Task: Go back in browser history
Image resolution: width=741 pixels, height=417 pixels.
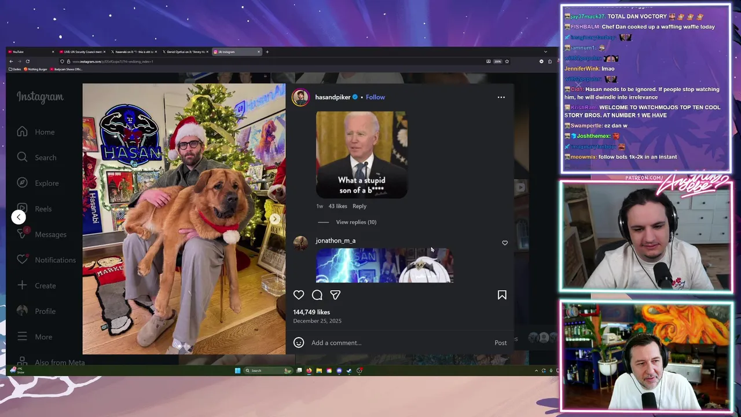Action: (x=11, y=61)
